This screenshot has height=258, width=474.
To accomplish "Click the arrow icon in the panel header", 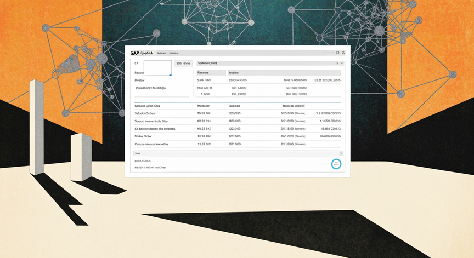I will click(337, 63).
